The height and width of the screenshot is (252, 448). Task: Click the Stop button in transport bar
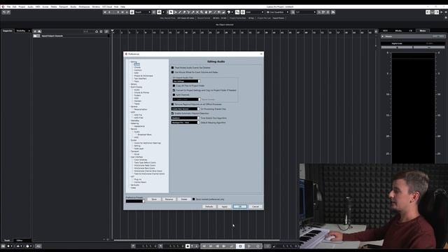(240, 246)
